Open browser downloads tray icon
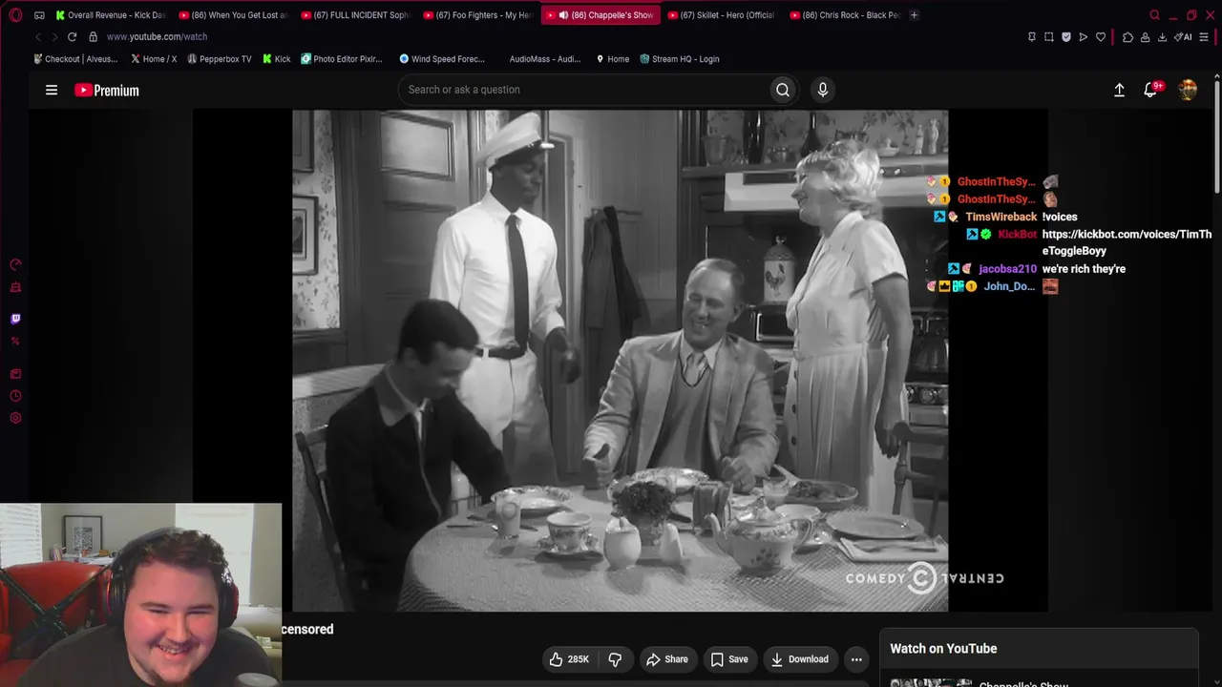Screen dimensions: 1222x687 1162,37
